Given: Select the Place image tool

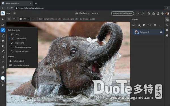Looking at the screenshot, I should coord(3,67).
